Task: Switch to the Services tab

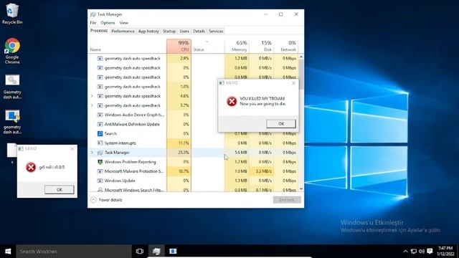Action: coord(216,31)
